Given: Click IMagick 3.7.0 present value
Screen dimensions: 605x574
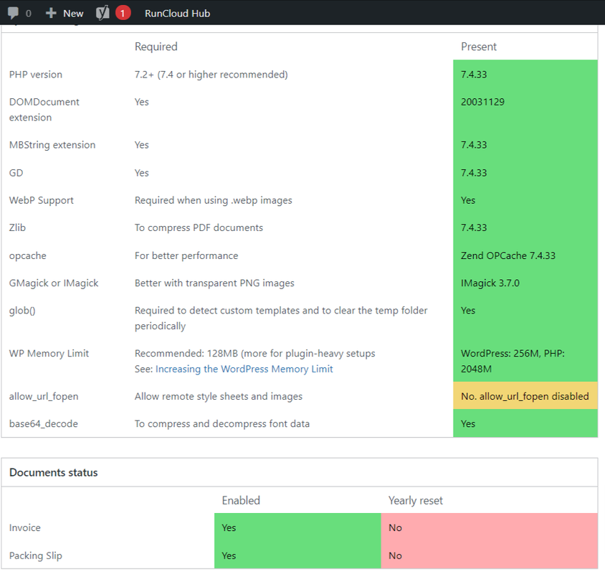Looking at the screenshot, I should click(x=490, y=283).
